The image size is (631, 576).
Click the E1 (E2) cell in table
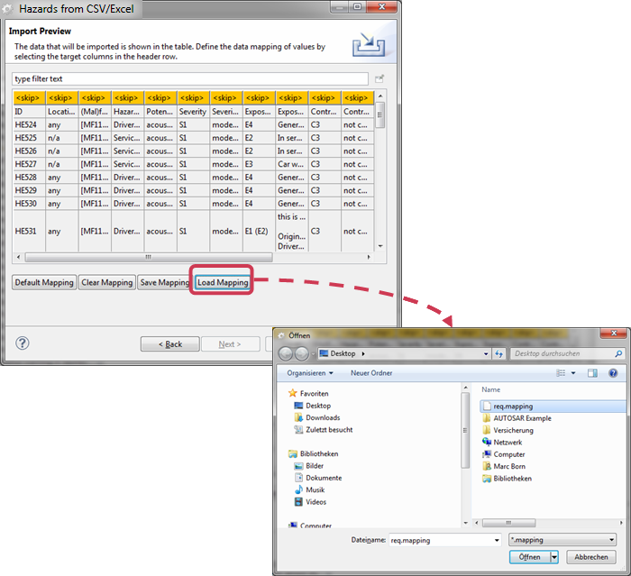coord(259,231)
